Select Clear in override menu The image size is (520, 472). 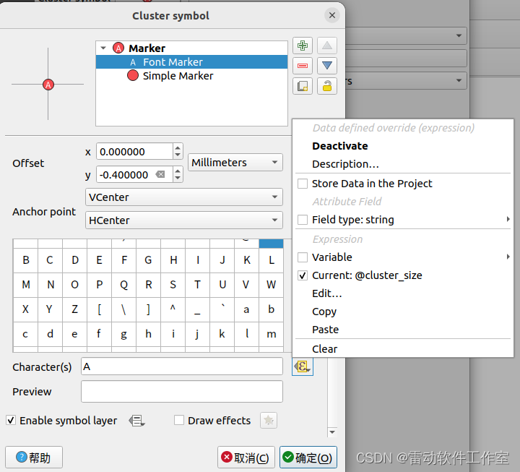pos(324,349)
